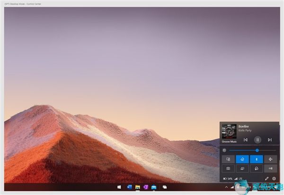The height and width of the screenshot is (195, 284).
Task: Open Task View on the taskbar
Action: [x=165, y=187]
